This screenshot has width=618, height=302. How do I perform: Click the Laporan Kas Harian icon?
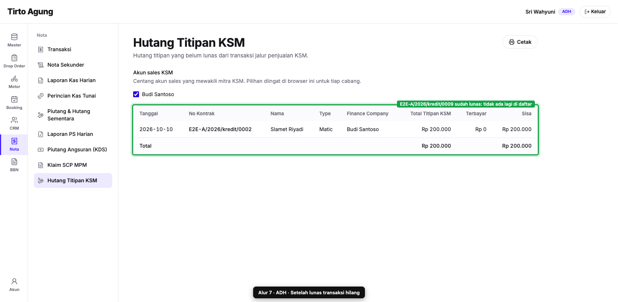pos(41,80)
